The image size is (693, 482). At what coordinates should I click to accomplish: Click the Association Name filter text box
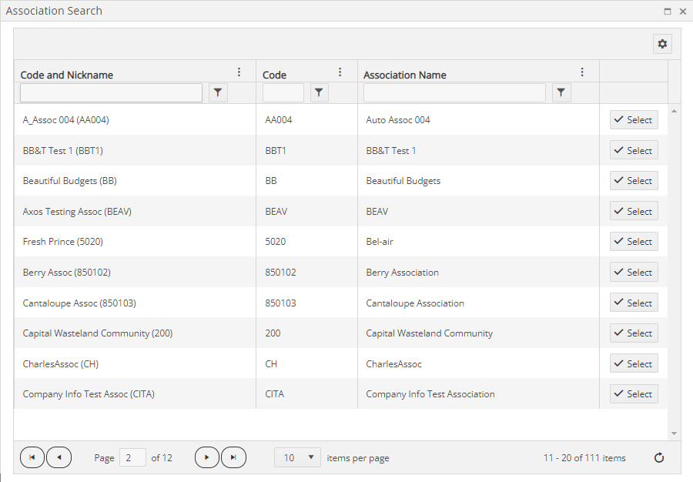[x=454, y=92]
